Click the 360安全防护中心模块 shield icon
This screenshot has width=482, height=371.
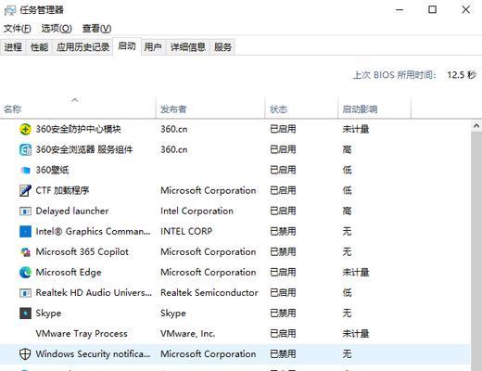(25, 129)
